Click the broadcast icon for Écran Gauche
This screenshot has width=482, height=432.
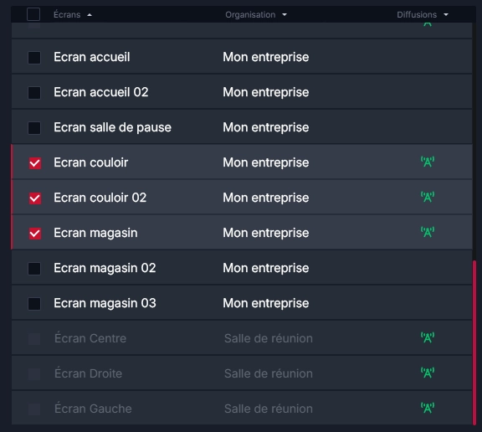[x=428, y=408]
